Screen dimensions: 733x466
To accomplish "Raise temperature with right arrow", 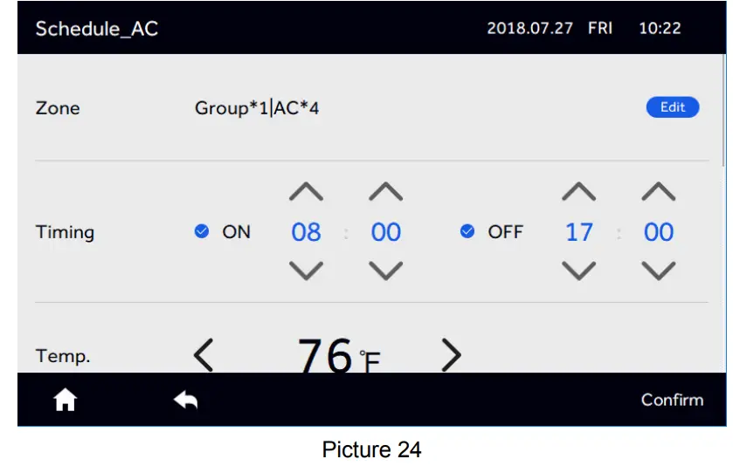I will click(x=450, y=354).
